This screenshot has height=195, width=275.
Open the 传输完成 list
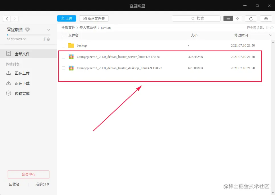tap(22, 94)
